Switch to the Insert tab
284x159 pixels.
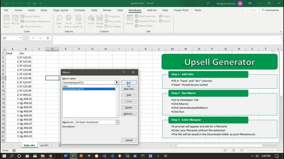32,10
